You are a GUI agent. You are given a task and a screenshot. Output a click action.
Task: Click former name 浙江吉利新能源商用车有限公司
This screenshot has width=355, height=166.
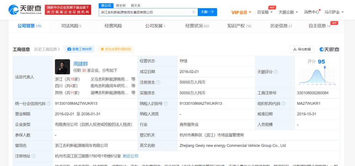pyautogui.click(x=81, y=146)
